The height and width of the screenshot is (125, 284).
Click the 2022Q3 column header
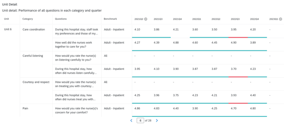[x=235, y=19]
